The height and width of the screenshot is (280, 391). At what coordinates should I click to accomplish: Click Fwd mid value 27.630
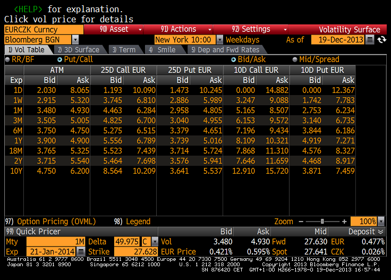pyautogui.click(x=316, y=242)
